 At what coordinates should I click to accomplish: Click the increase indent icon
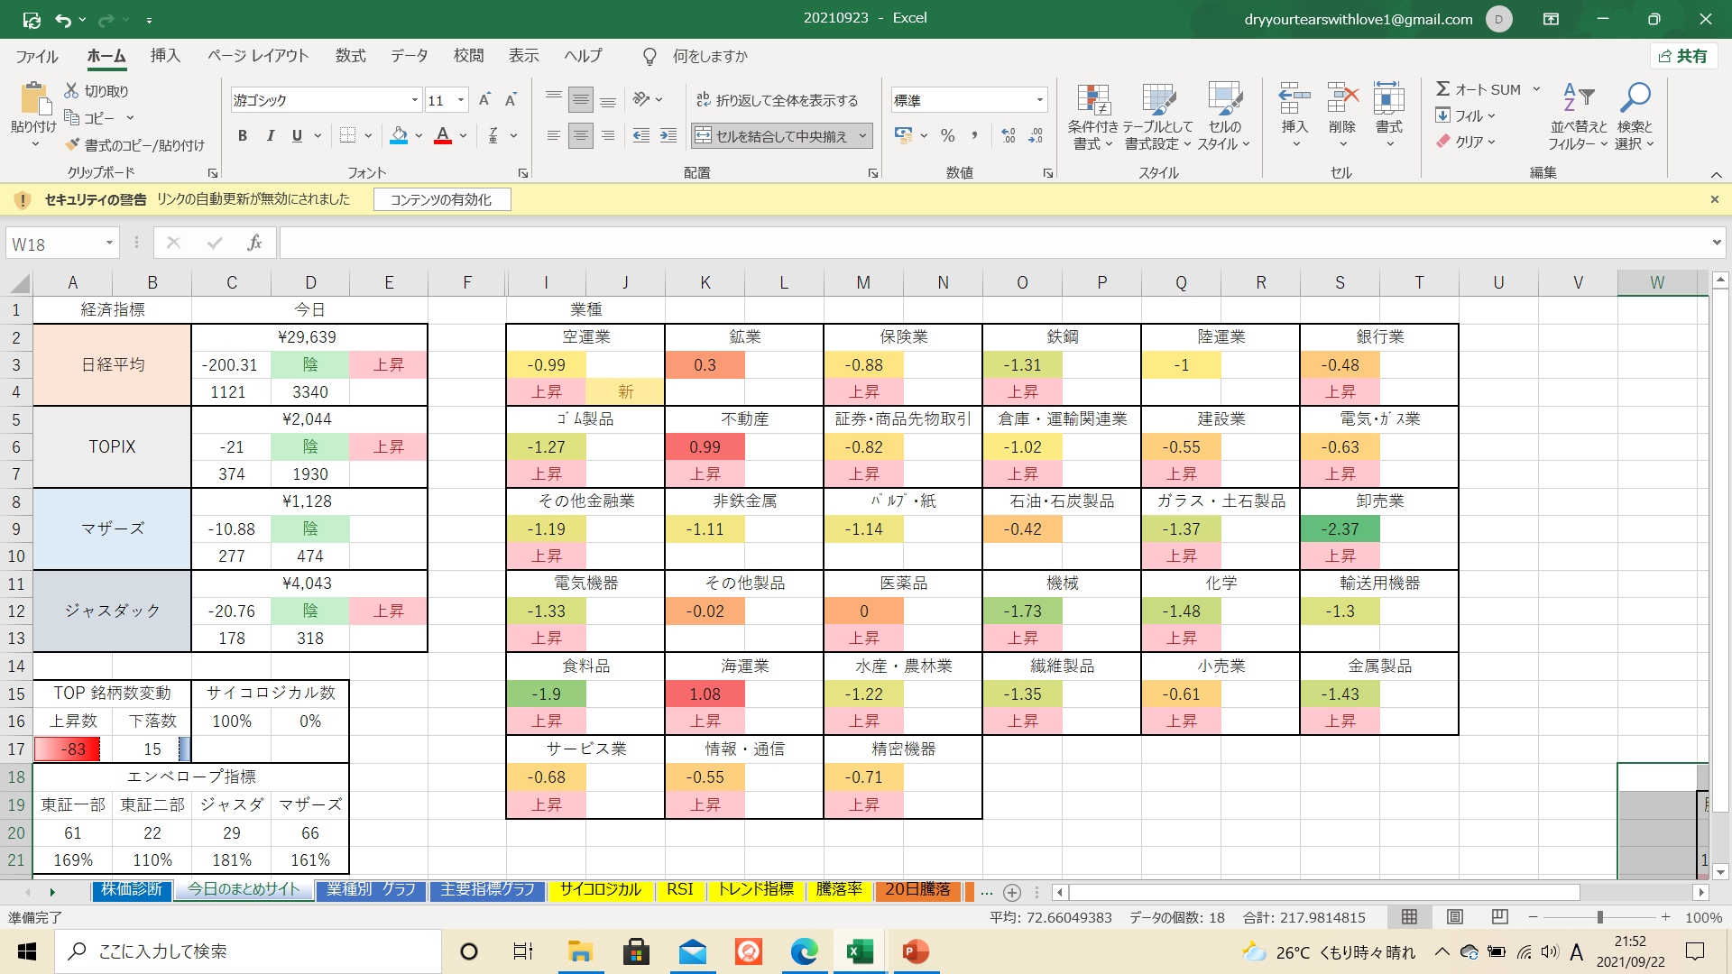coord(668,136)
